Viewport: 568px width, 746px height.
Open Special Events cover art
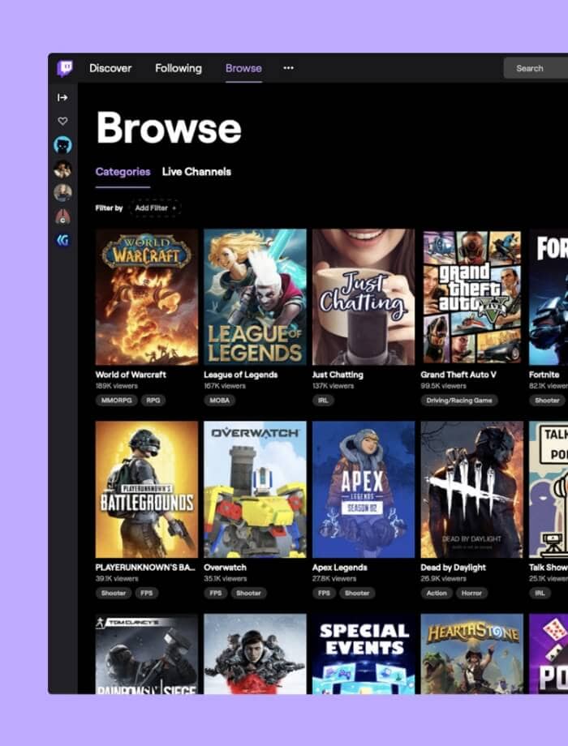coord(364,654)
